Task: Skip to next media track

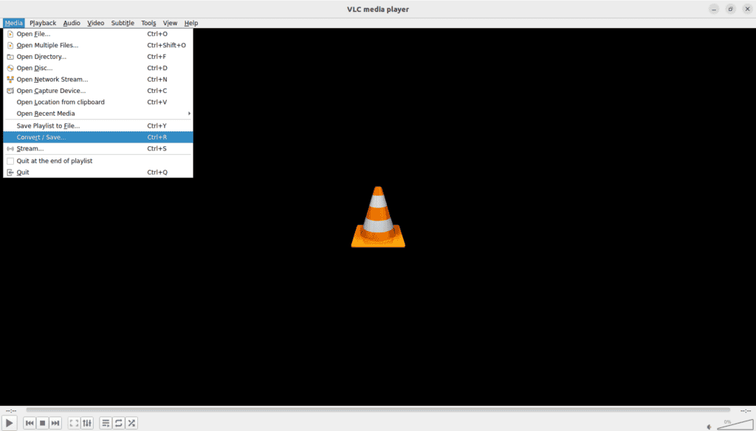Action: [55, 423]
